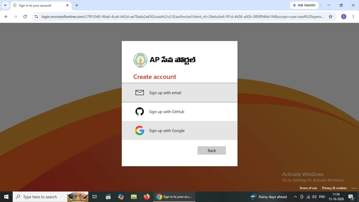The image size is (359, 202).
Task: Click the Create account heading
Action: [155, 77]
